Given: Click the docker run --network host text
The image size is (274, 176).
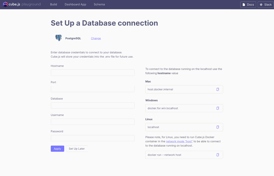Looking at the screenshot, I should pyautogui.click(x=164, y=155).
